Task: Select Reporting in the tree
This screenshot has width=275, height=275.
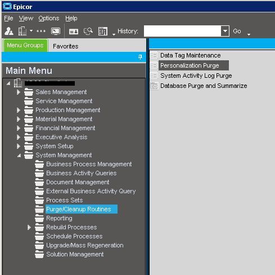Action: point(59,218)
